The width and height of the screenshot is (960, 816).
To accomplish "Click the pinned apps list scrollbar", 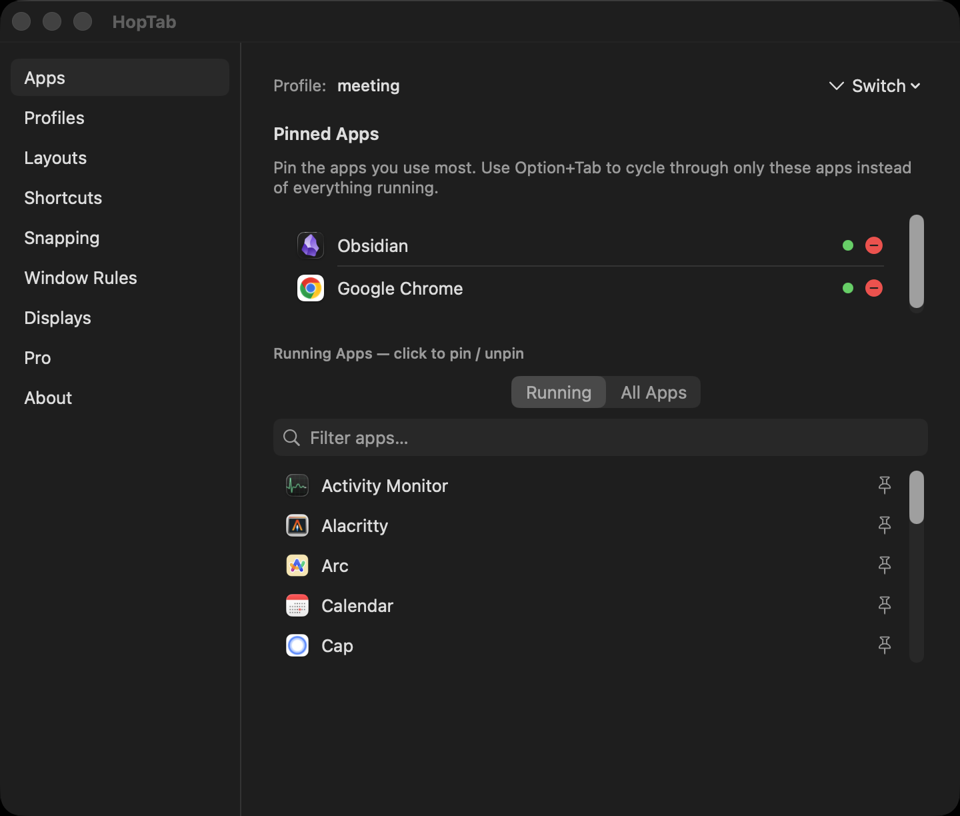I will point(917,261).
